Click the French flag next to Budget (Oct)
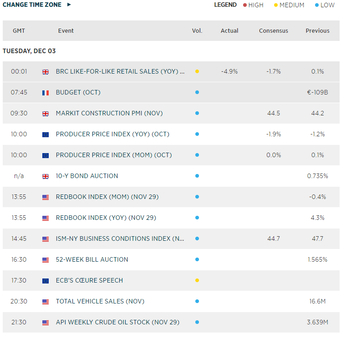 click(x=46, y=93)
